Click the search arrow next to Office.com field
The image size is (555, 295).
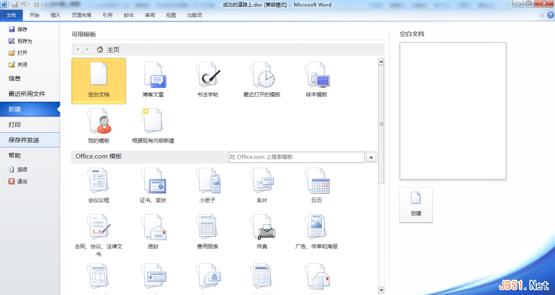[370, 157]
